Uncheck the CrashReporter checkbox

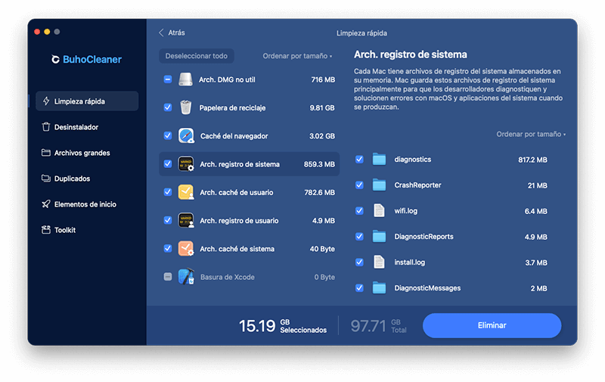pos(359,185)
